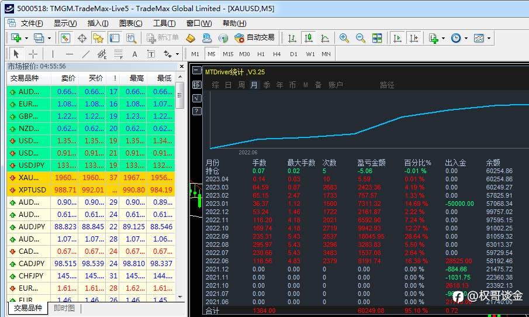Click the cloud hosting server icon
529x317 pixels.
[x=207, y=38]
